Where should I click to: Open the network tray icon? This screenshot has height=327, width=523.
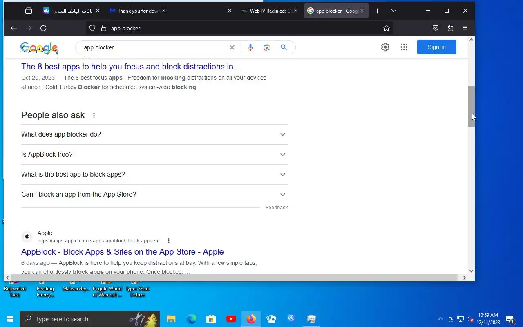(460, 319)
